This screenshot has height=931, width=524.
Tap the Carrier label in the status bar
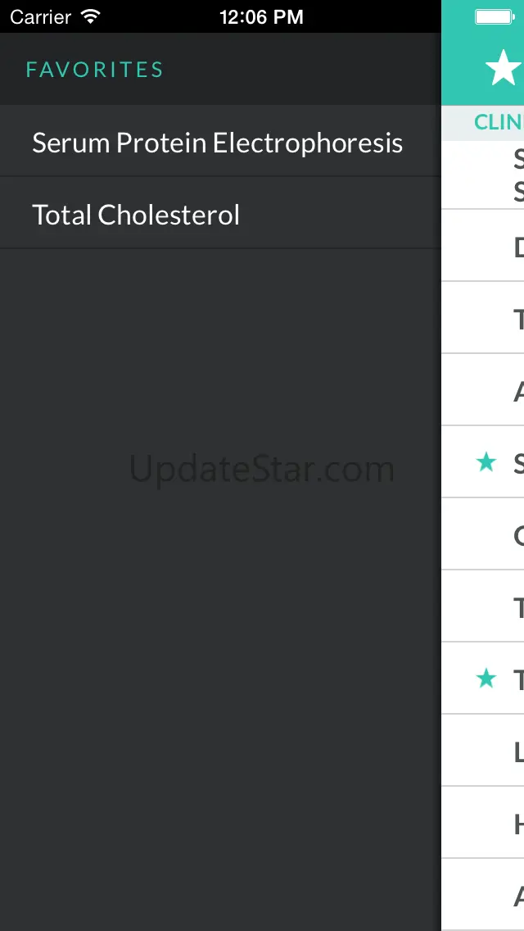[41, 16]
